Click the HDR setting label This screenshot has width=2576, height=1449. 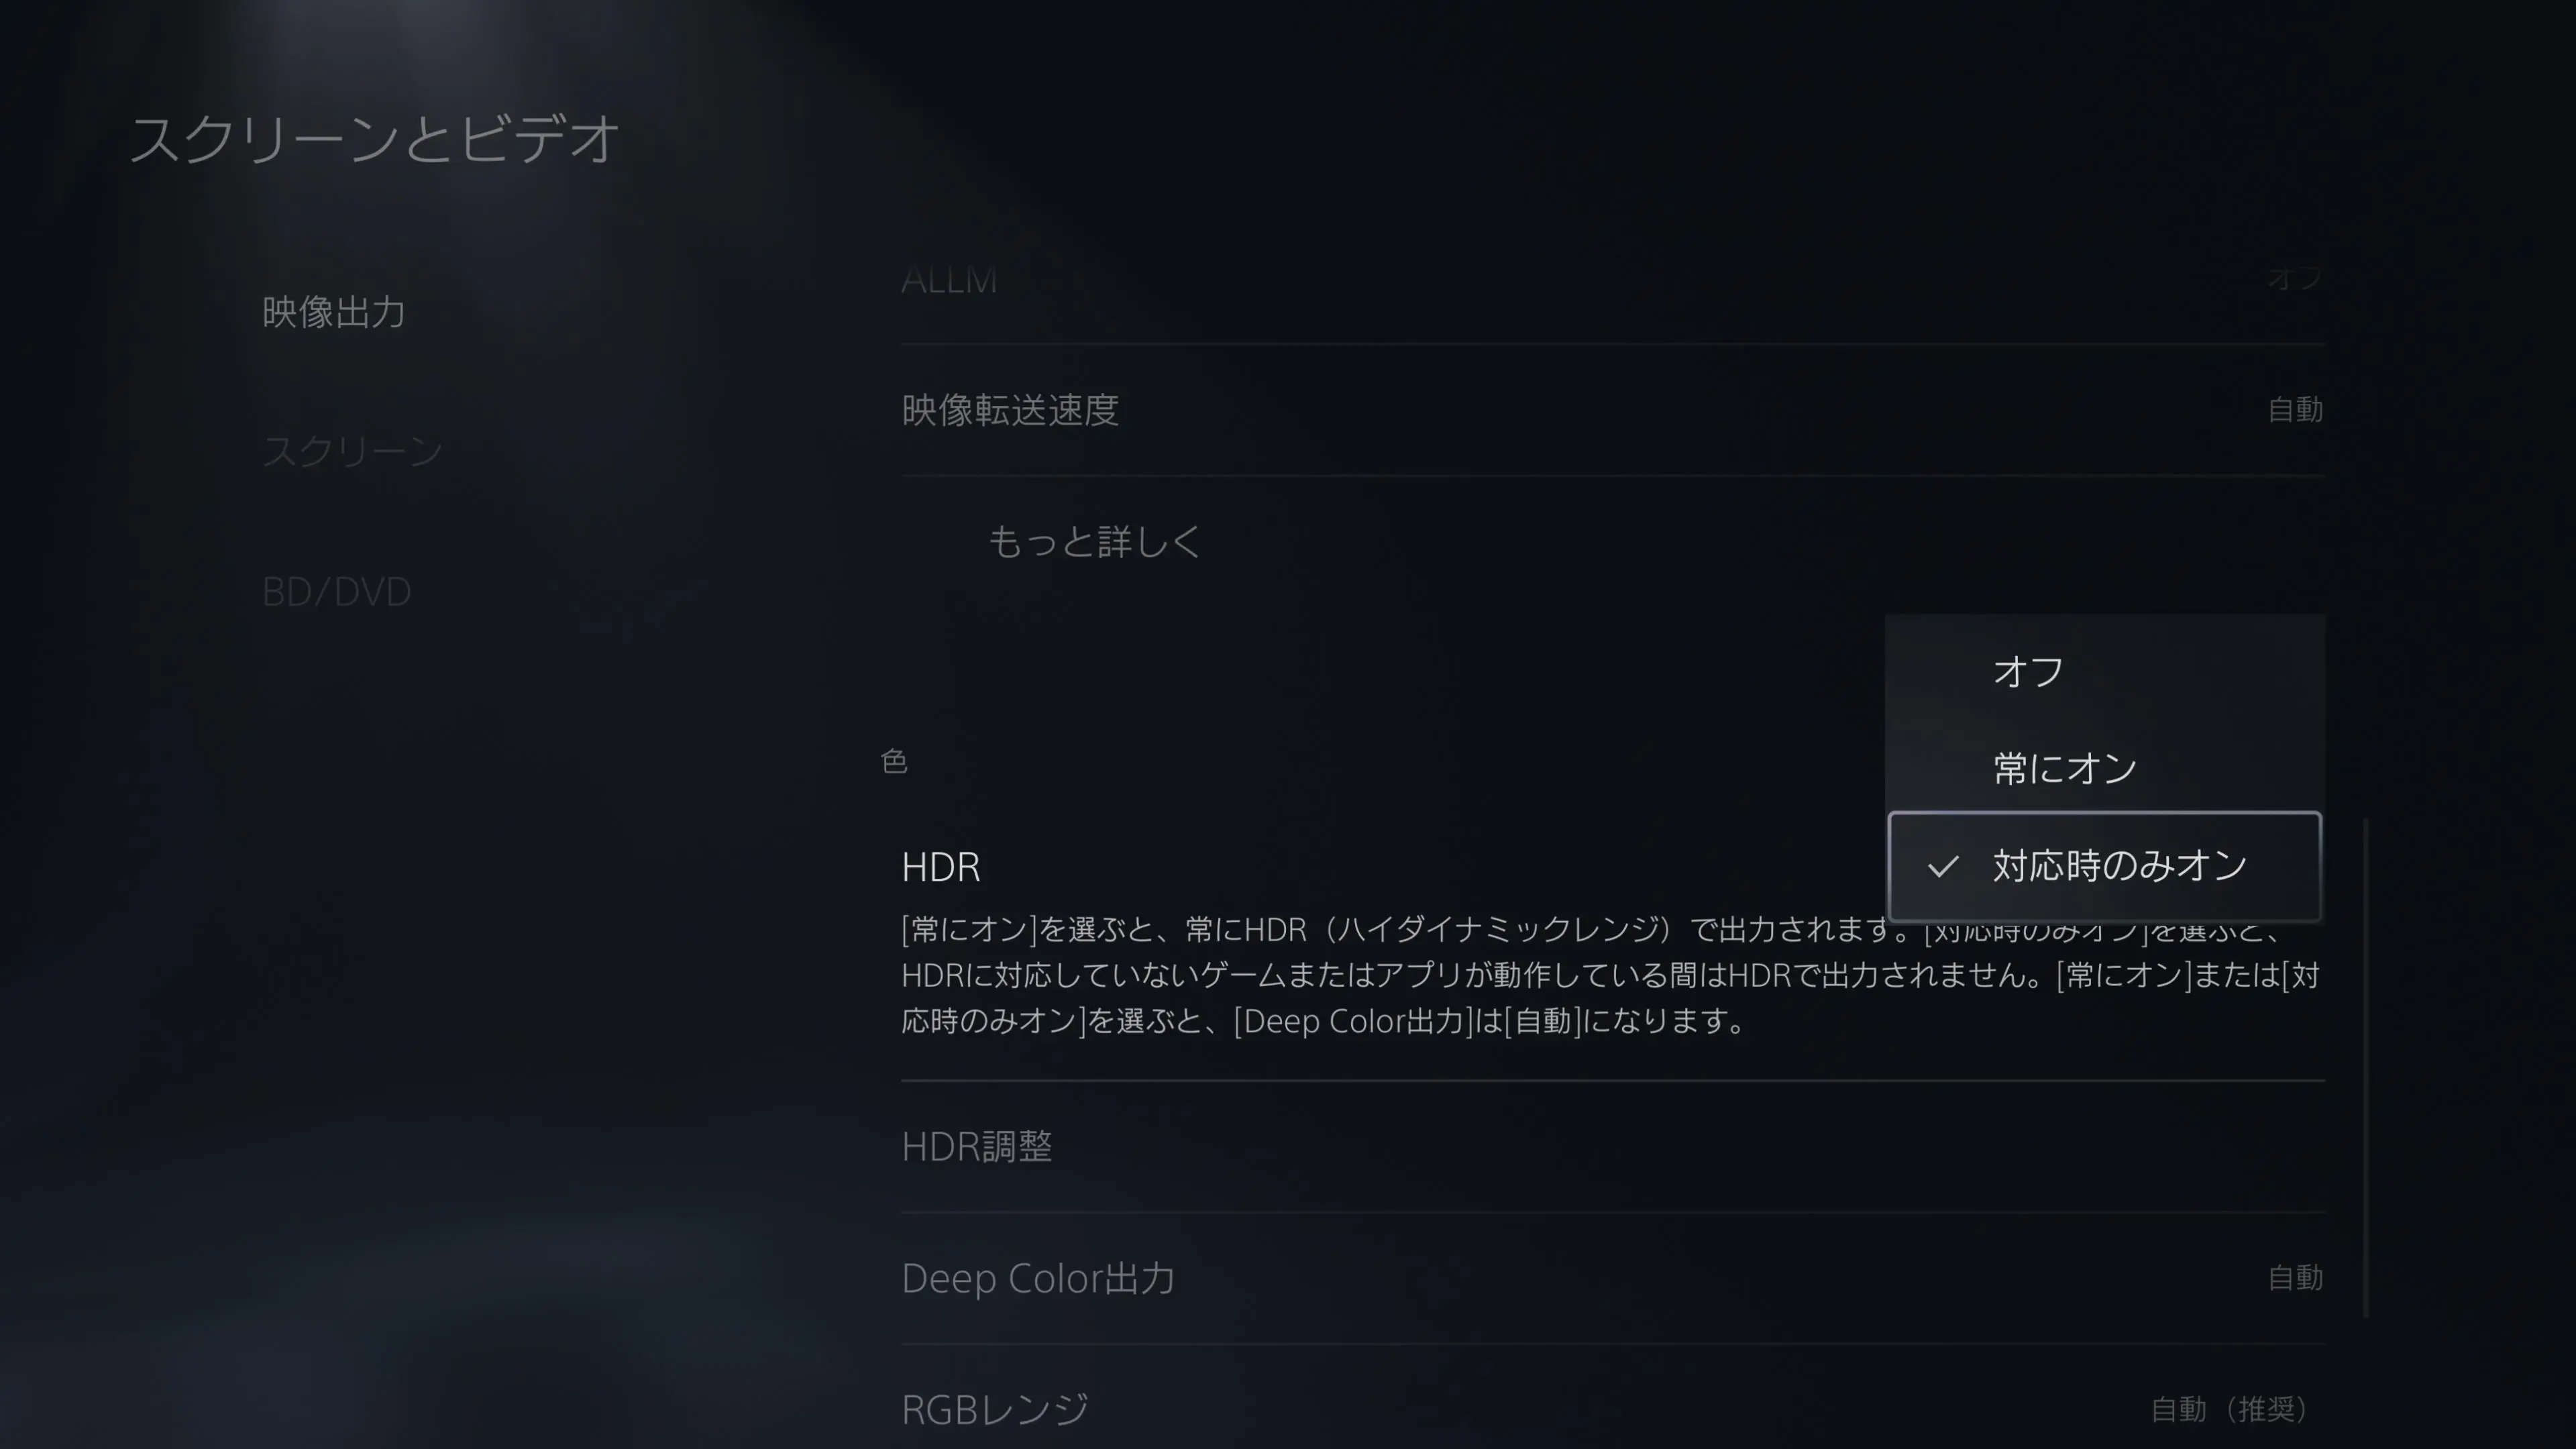pos(941,867)
